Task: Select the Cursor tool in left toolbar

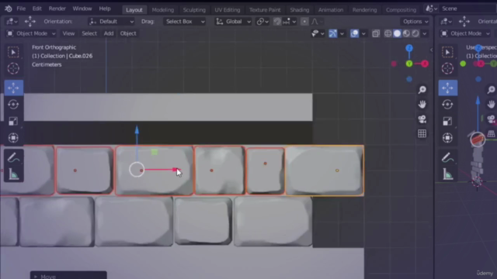Action: (13, 68)
